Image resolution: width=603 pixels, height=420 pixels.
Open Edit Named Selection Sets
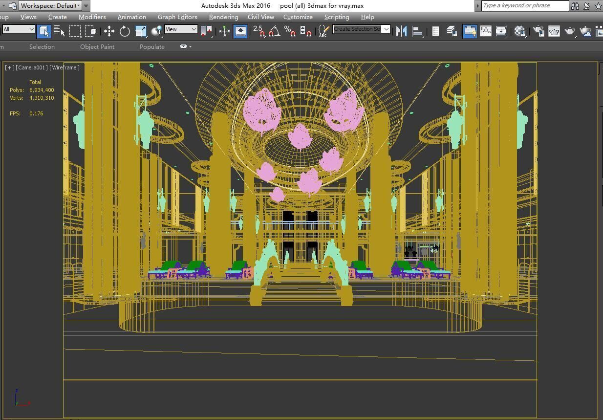323,31
